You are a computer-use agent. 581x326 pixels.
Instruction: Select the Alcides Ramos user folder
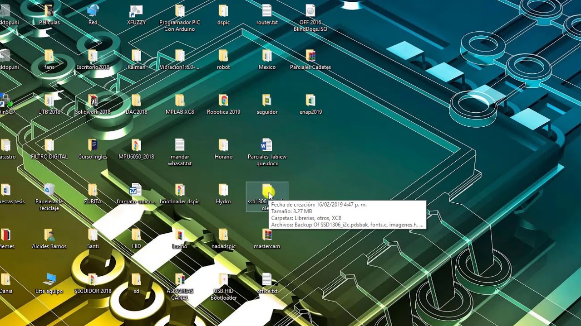tap(49, 235)
